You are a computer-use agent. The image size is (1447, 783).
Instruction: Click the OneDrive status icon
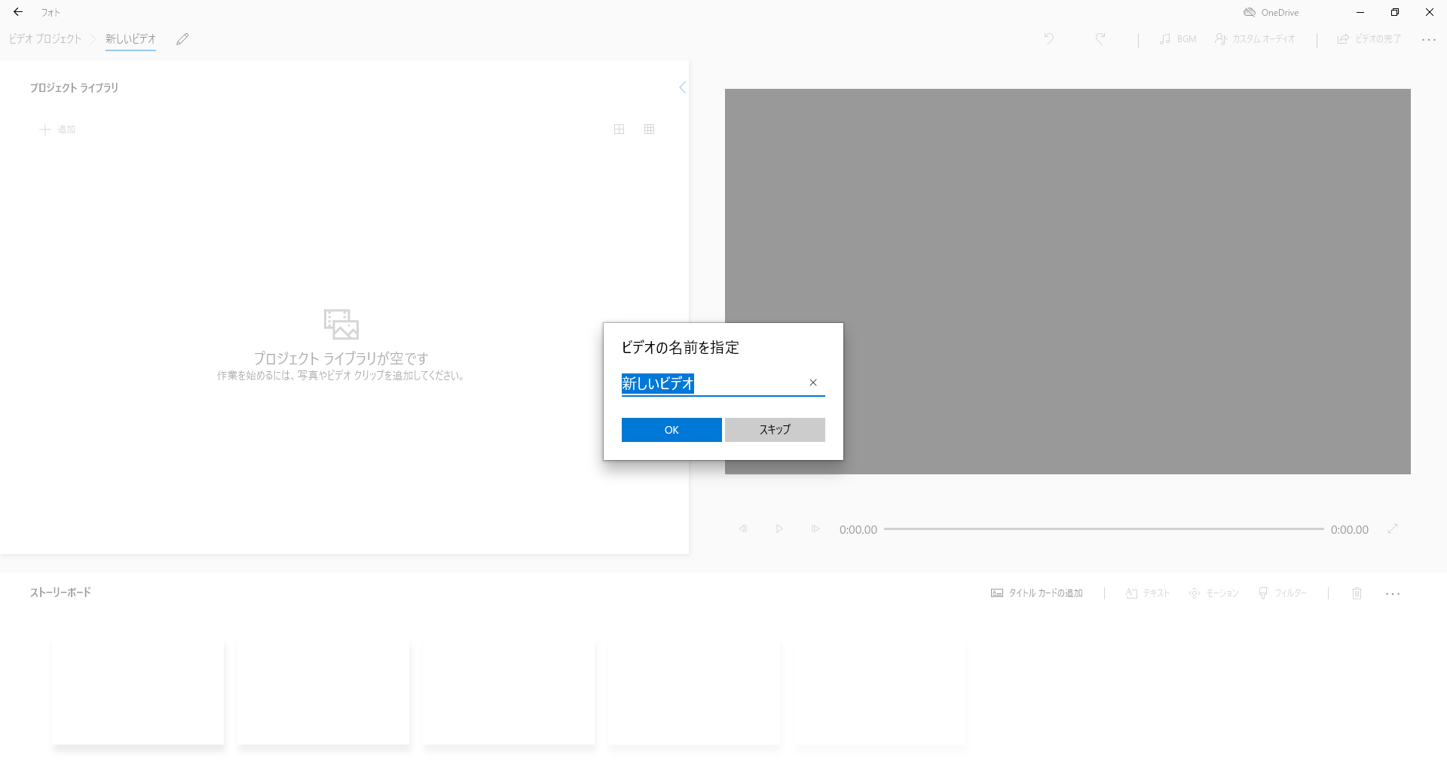(1250, 12)
